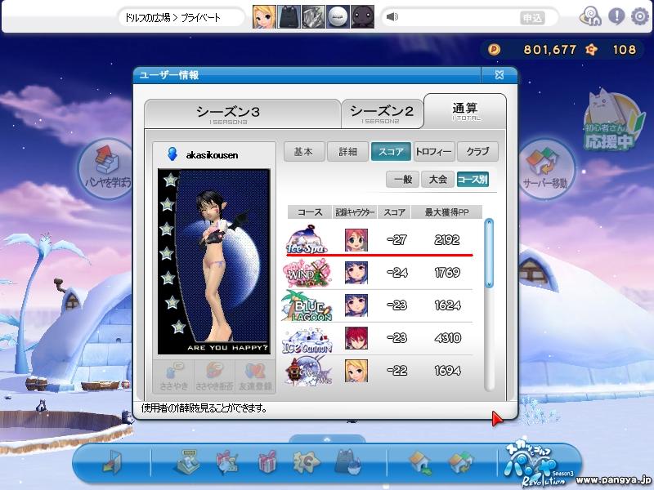Open the swirl home icon at top right

pyautogui.click(x=590, y=16)
